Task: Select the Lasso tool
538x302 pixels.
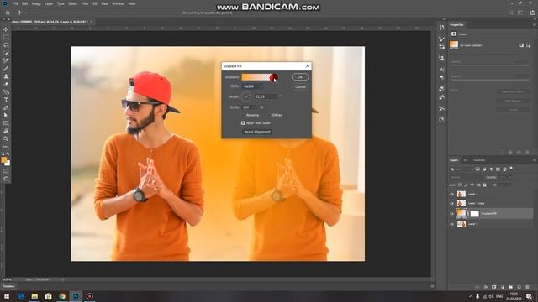Action: click(x=6, y=44)
